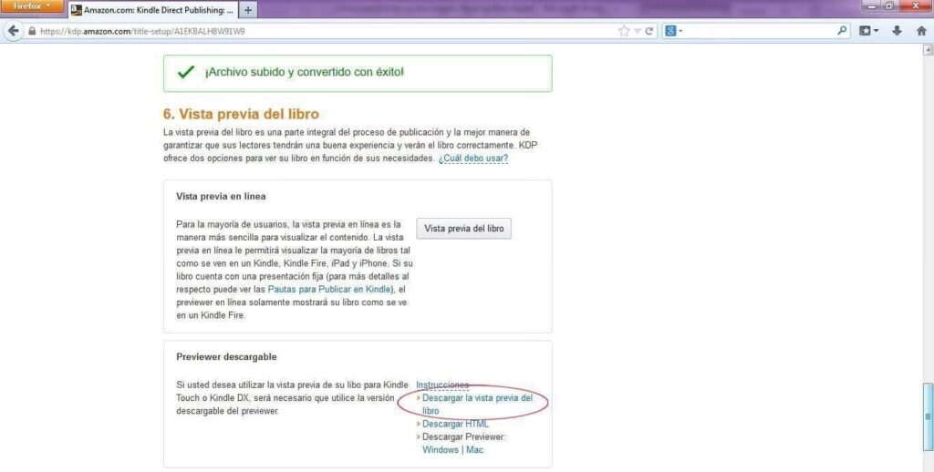Screen dimensions: 934x472
Task: Open the downloads arrow icon
Action: (x=897, y=30)
